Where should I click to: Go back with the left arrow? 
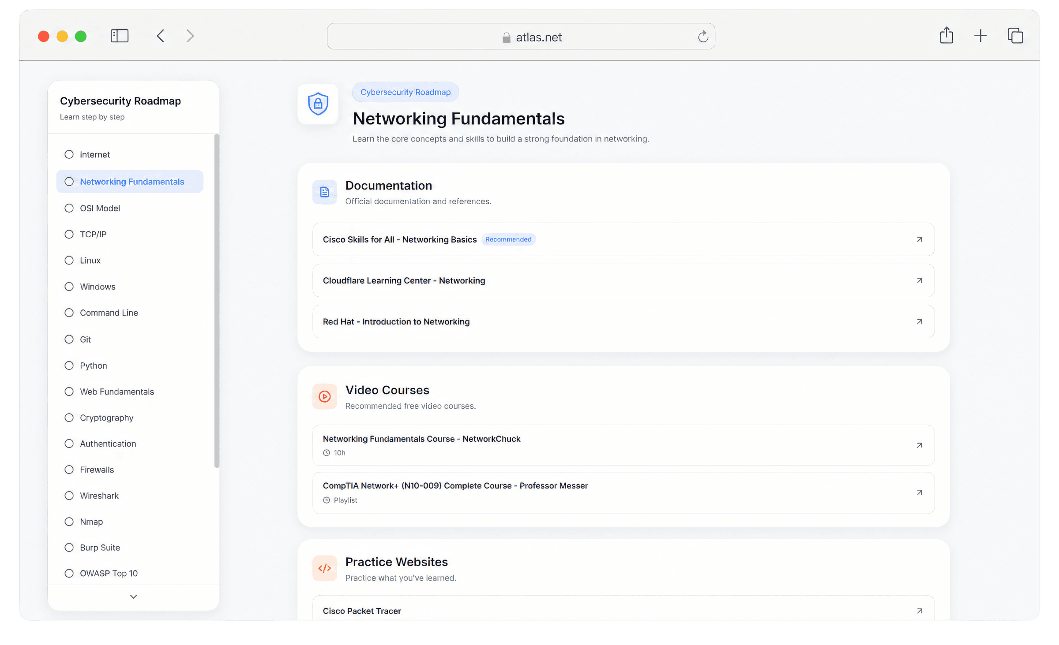click(x=161, y=36)
